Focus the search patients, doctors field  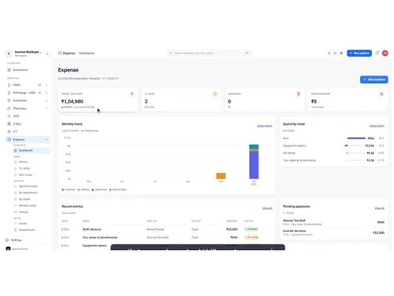pos(210,53)
